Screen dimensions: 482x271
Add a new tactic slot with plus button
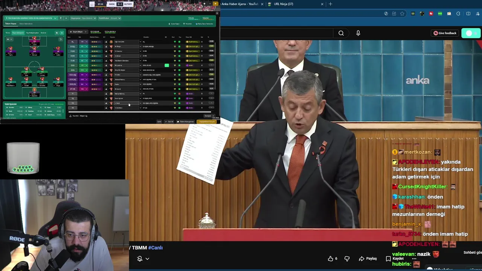pos(66,18)
